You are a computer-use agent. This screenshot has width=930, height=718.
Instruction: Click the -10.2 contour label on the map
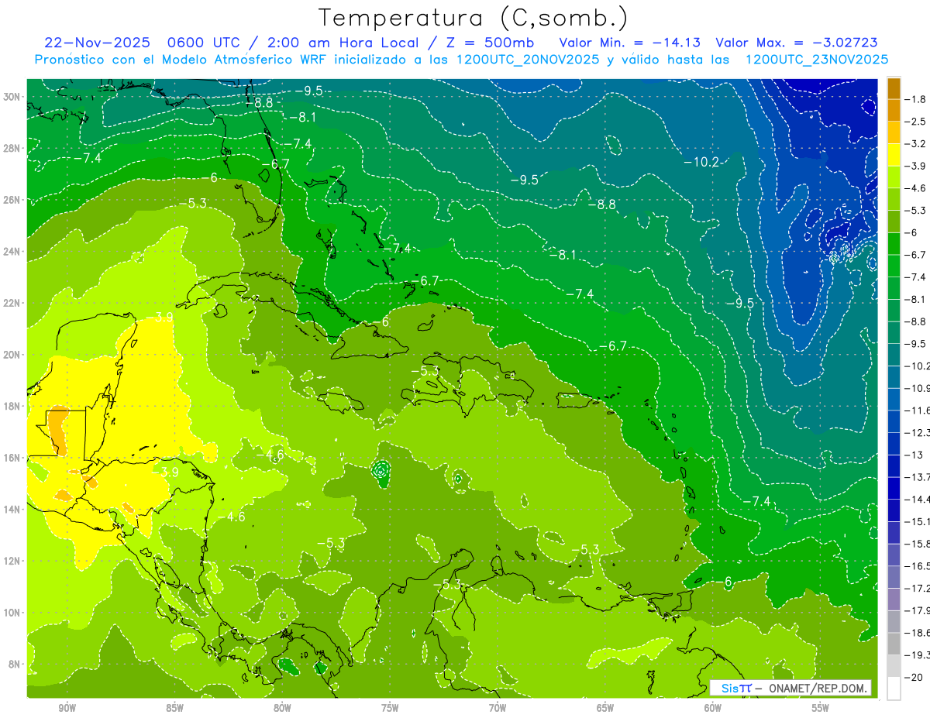coord(702,162)
